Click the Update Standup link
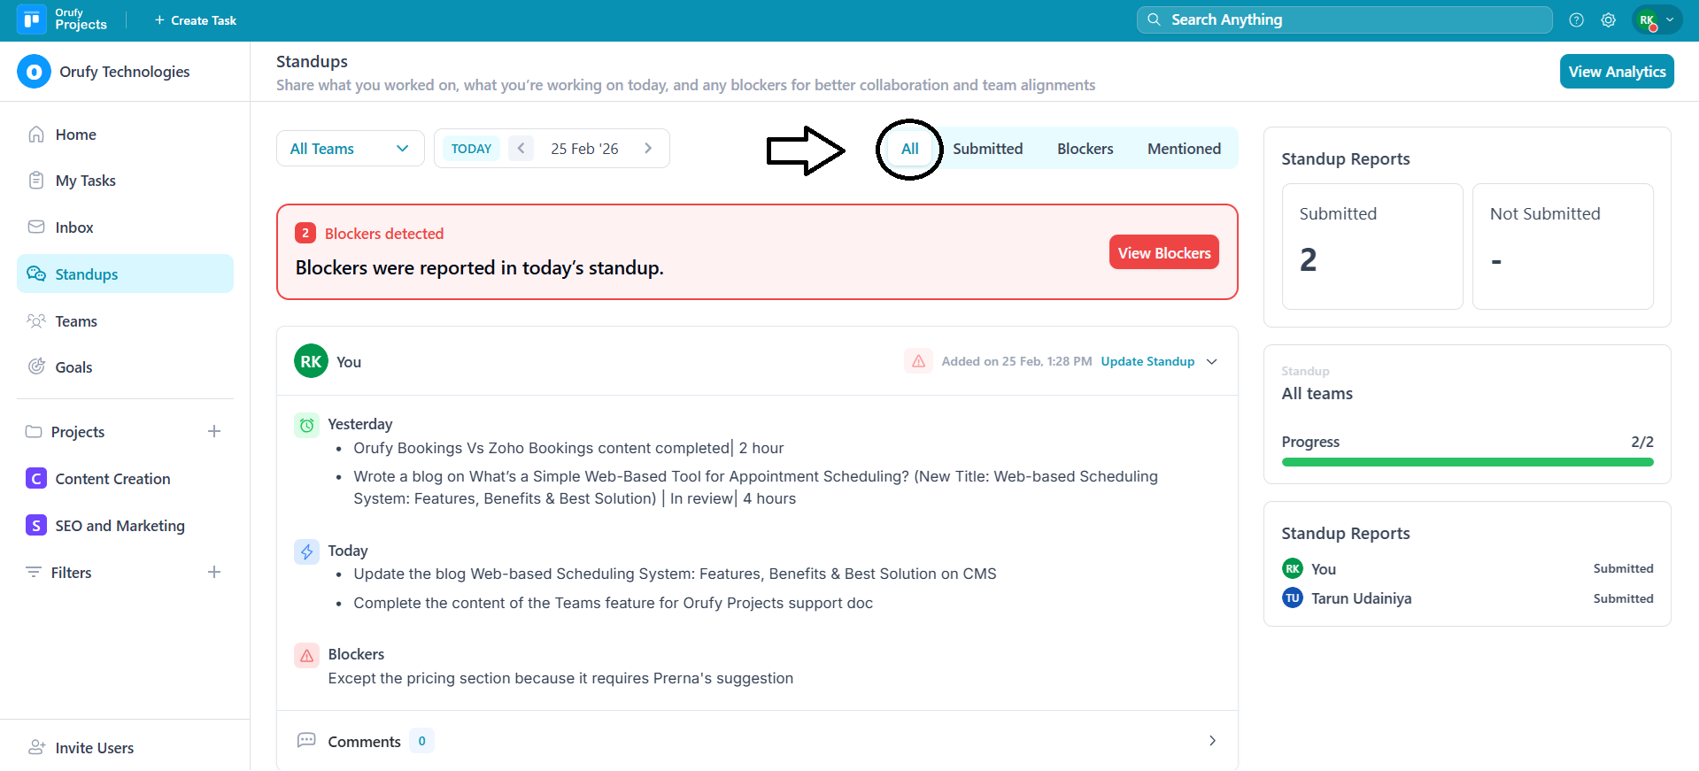1699x771 pixels. tap(1147, 361)
